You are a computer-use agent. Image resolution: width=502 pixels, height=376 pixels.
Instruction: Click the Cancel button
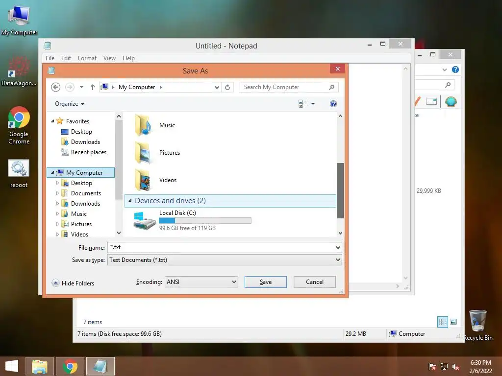coord(314,282)
